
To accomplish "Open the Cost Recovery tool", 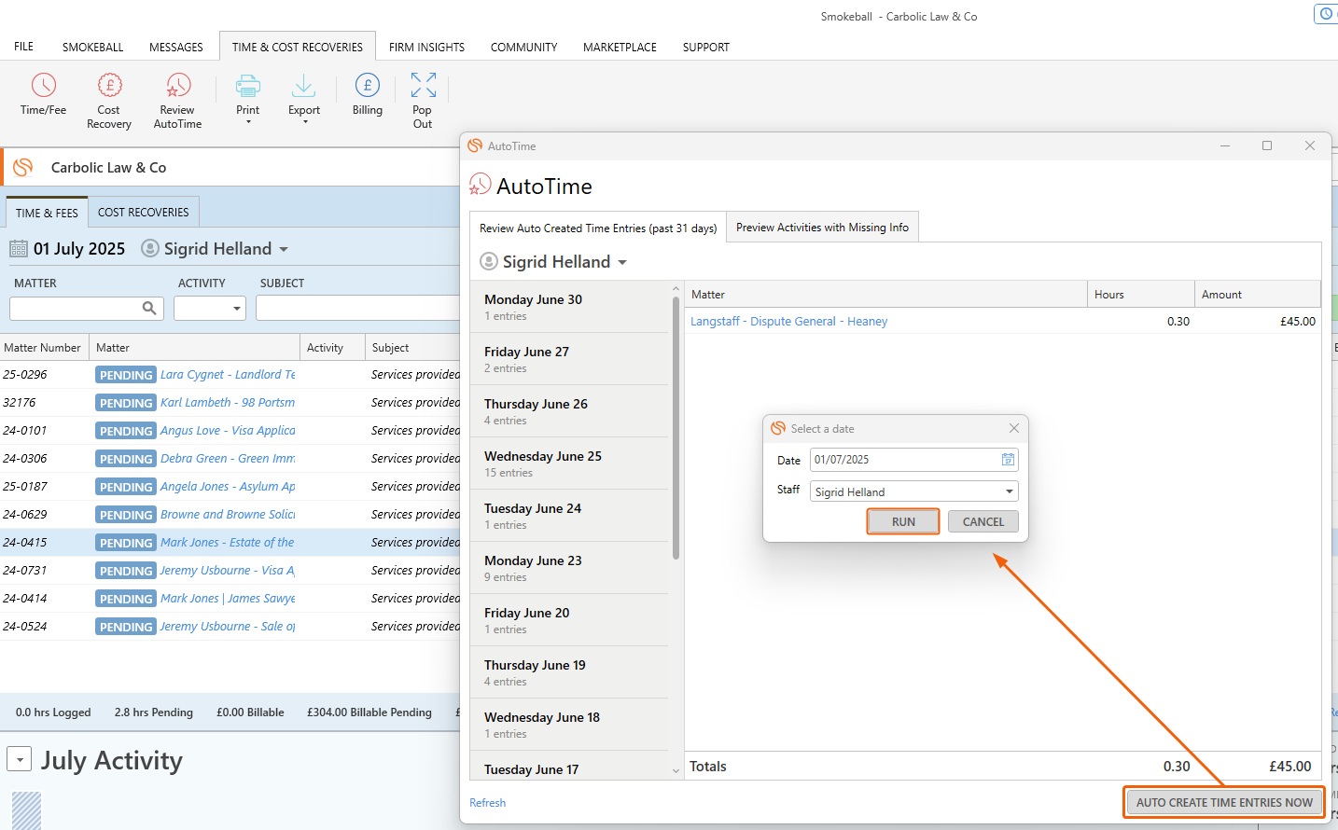I will [x=109, y=102].
